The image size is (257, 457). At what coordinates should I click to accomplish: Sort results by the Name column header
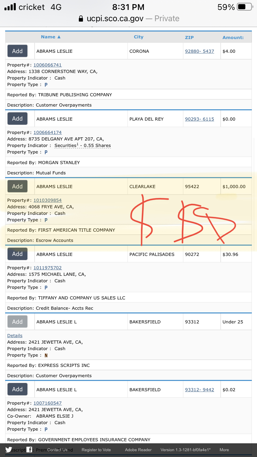click(51, 37)
